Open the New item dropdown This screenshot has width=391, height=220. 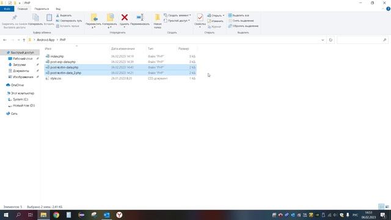click(x=177, y=15)
